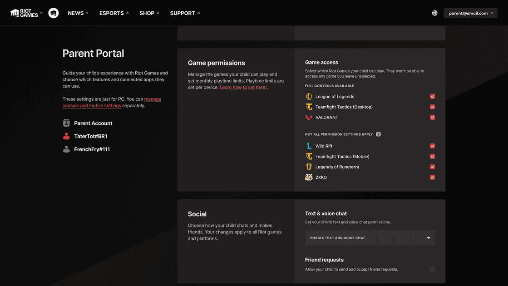The image size is (508, 286).
Task: Uncheck League of Legends access
Action: point(432,97)
